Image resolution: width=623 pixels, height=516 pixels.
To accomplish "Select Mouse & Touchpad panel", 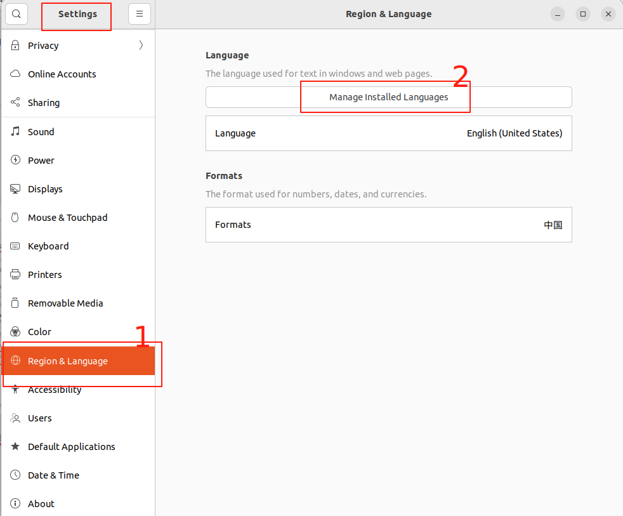I will point(78,218).
